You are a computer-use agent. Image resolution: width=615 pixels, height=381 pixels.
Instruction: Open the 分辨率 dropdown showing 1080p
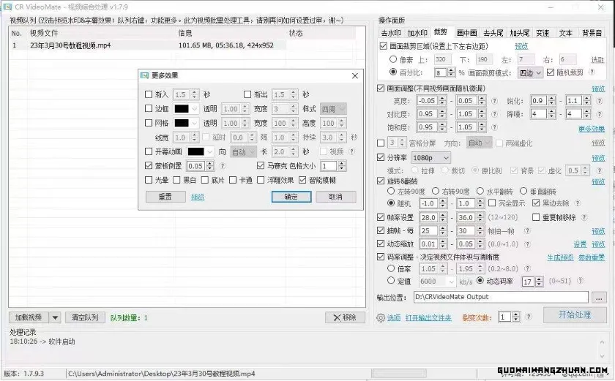click(x=430, y=158)
